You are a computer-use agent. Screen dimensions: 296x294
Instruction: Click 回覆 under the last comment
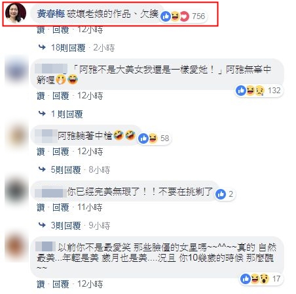(61, 284)
